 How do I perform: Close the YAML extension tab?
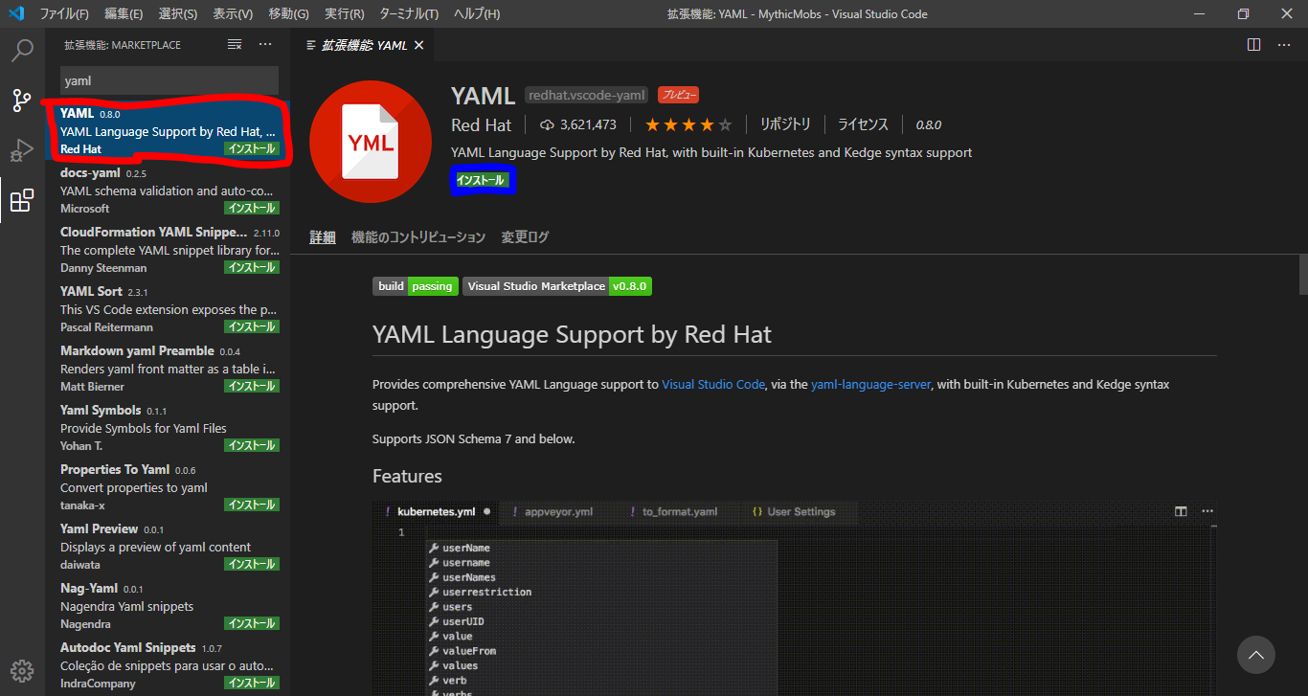419,45
